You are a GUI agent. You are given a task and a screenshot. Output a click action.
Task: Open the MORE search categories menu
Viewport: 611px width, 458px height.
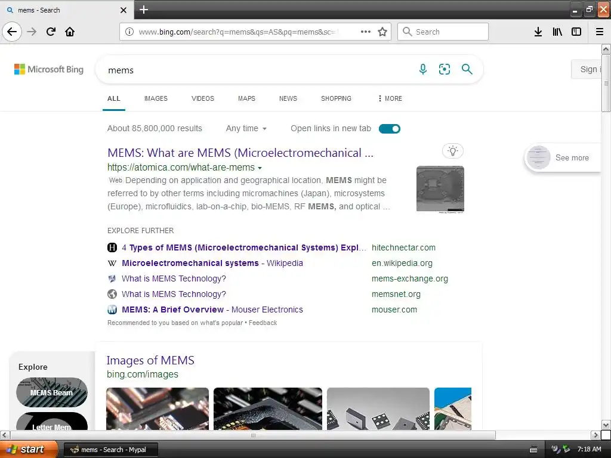[390, 98]
